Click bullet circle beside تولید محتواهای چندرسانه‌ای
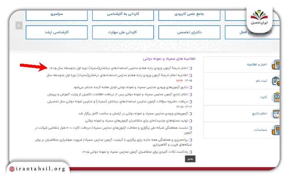 [x=190, y=121]
